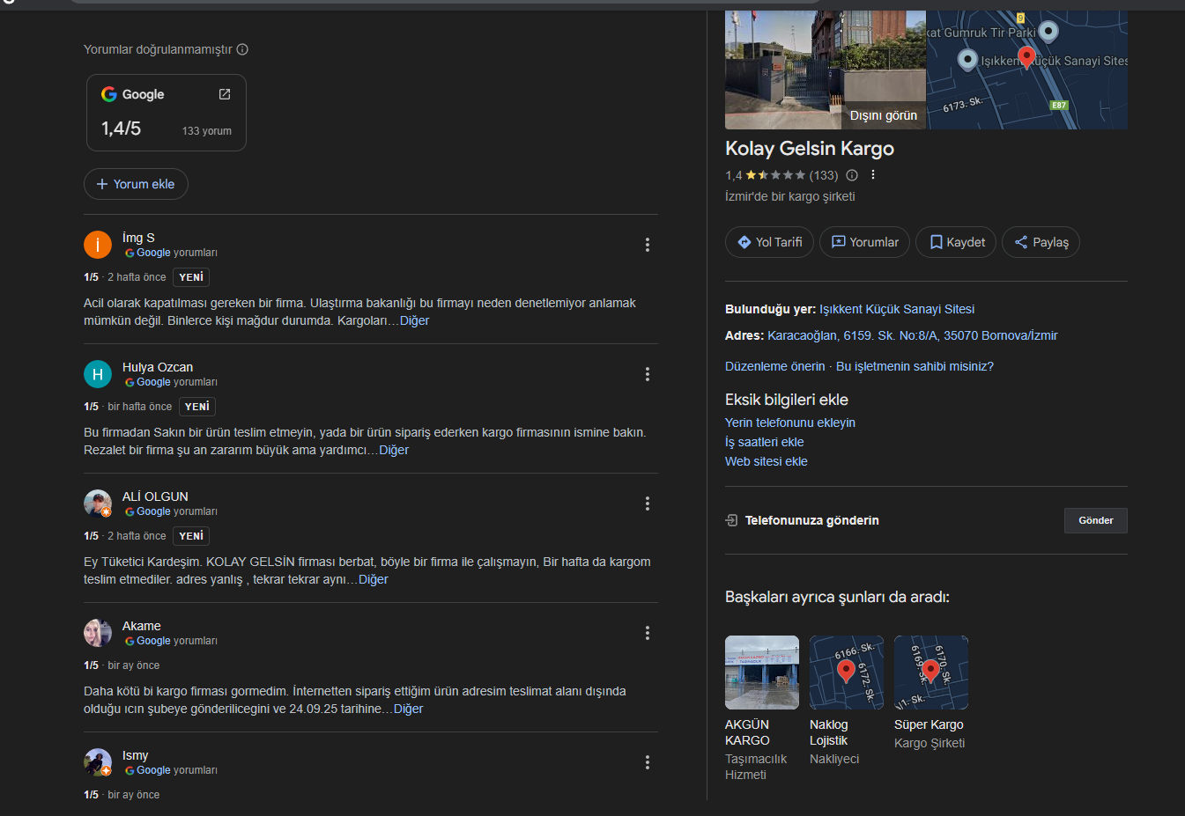
Task: Click the Naklog Lojistik title
Action: [x=829, y=732]
